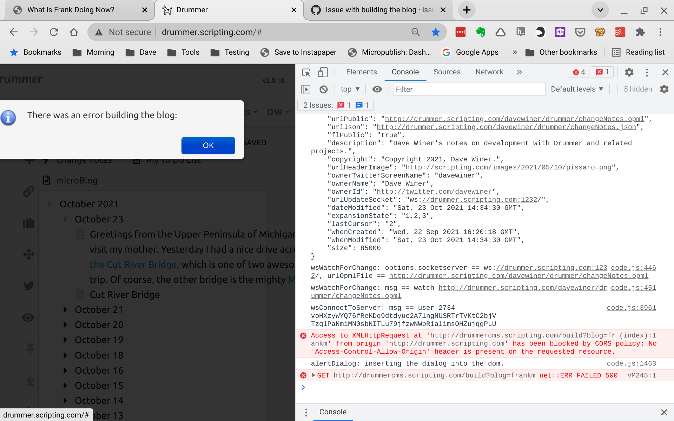674x421 pixels.
Task: Click the pushpin icon in Drummer's sidebar
Action: point(28,348)
